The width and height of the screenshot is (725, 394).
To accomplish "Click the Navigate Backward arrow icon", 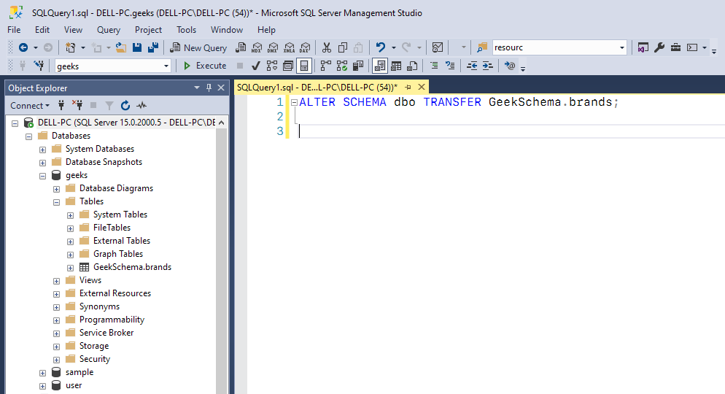I will (23, 47).
